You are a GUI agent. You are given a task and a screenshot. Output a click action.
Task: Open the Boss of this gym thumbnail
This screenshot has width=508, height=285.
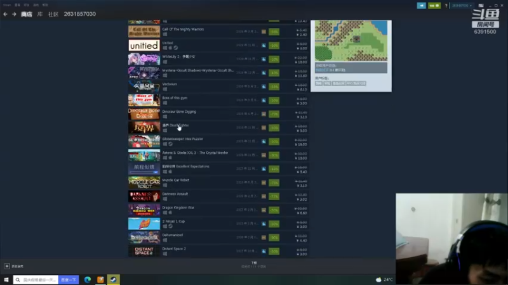click(144, 100)
